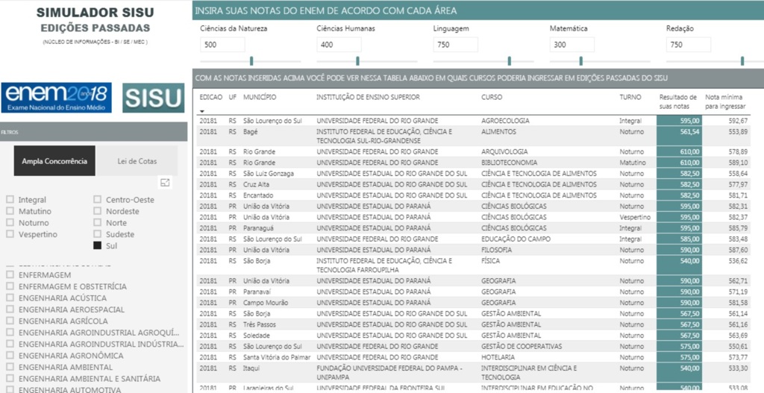Viewport: 764px width, 393px height.
Task: Click the Ciências Humanas slider handle
Action: [x=357, y=61]
